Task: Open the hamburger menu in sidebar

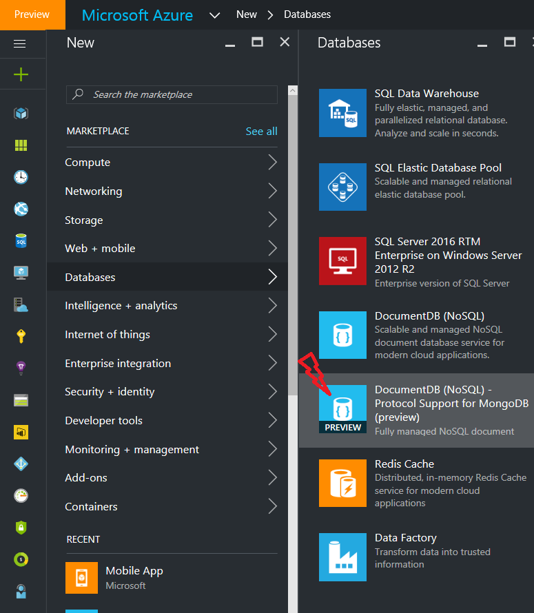Action: click(x=19, y=44)
